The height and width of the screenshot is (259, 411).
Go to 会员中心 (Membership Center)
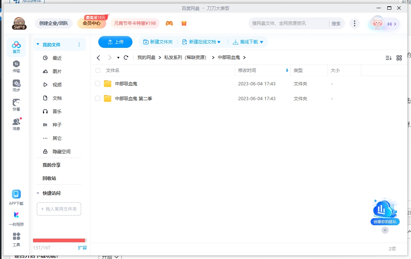(x=92, y=23)
